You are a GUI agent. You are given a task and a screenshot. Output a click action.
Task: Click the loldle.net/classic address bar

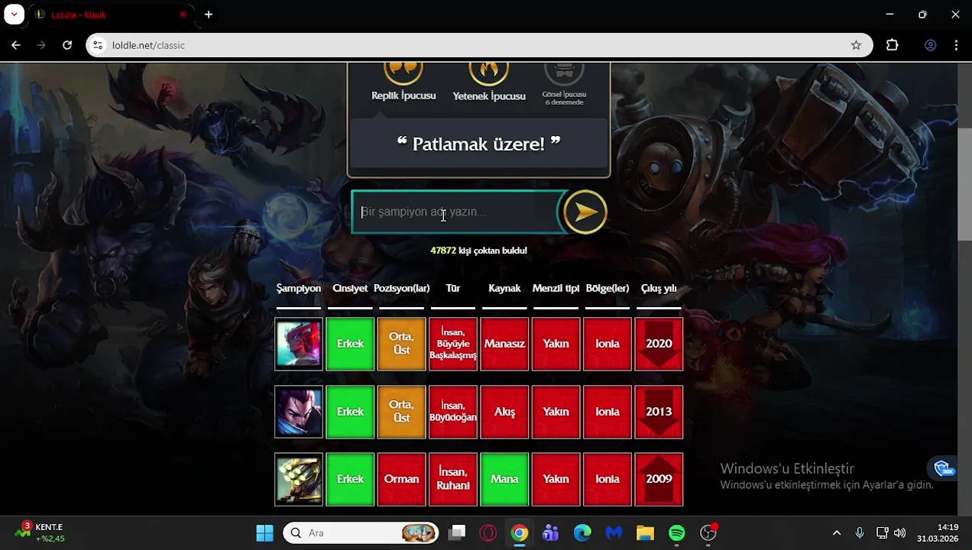[478, 45]
